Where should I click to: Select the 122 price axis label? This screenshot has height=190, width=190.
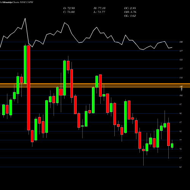pyautogui.click(x=181, y=60)
